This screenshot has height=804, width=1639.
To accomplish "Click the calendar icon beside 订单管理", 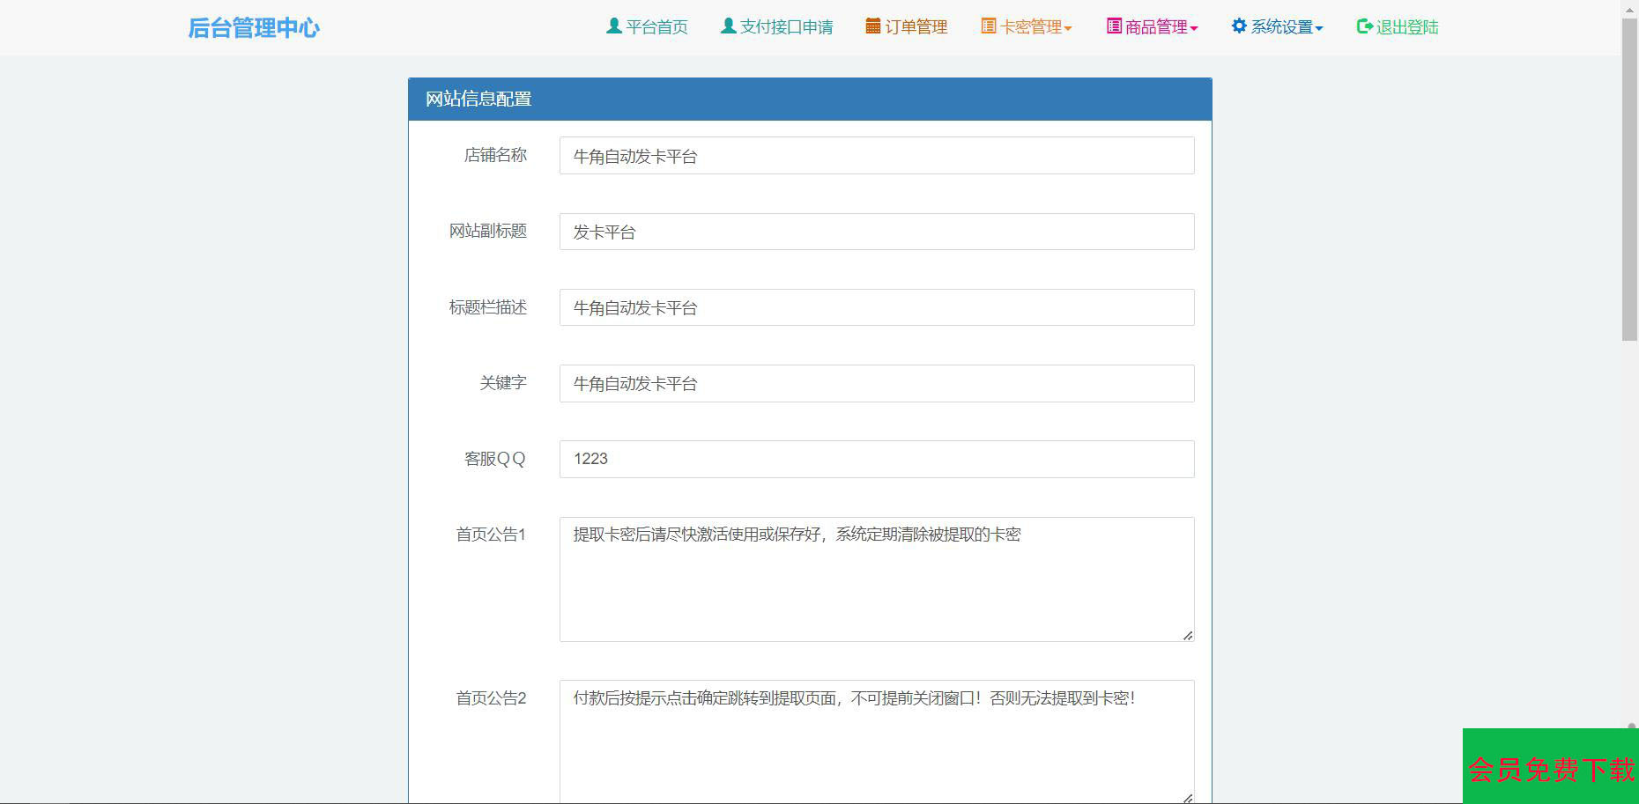I will (873, 26).
